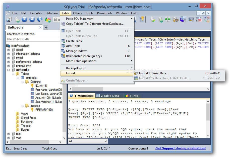This screenshot has width=230, height=158.
Task: Select the root@localhost tree node
Action: click(x=20, y=46)
